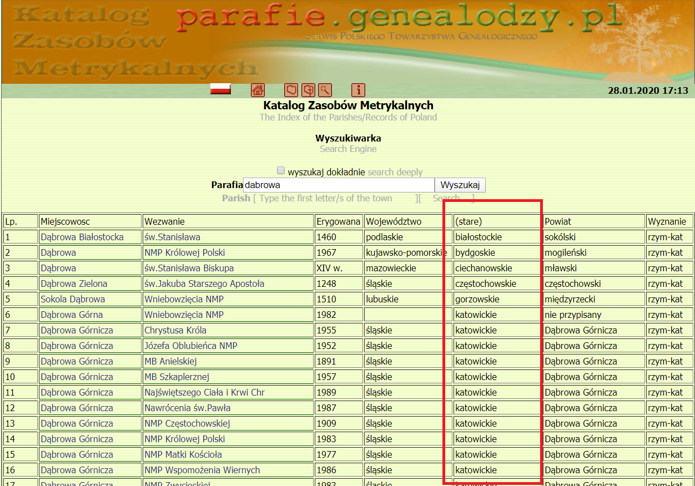Open the home page icon
The width and height of the screenshot is (695, 486).
(258, 90)
